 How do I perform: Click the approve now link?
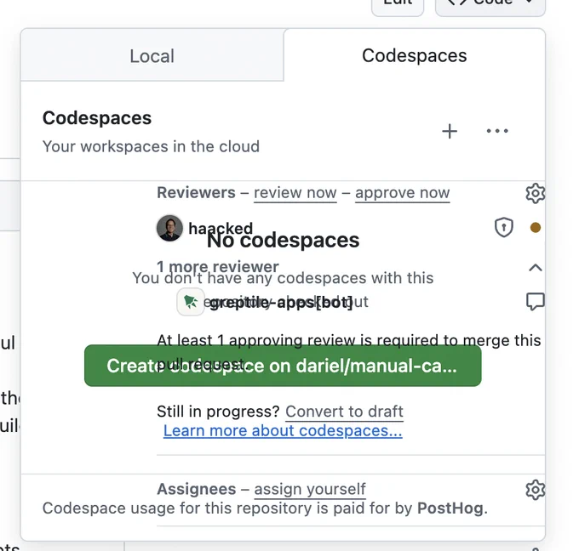pos(403,193)
